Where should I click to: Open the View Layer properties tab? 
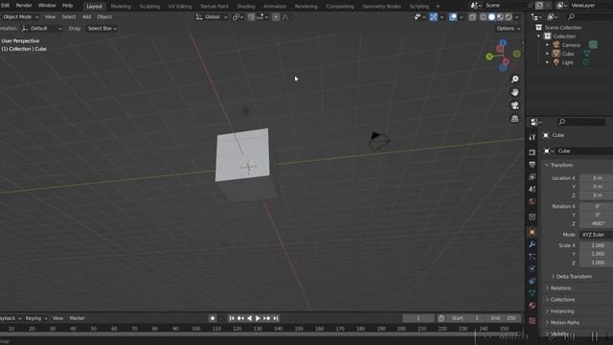pos(533,176)
